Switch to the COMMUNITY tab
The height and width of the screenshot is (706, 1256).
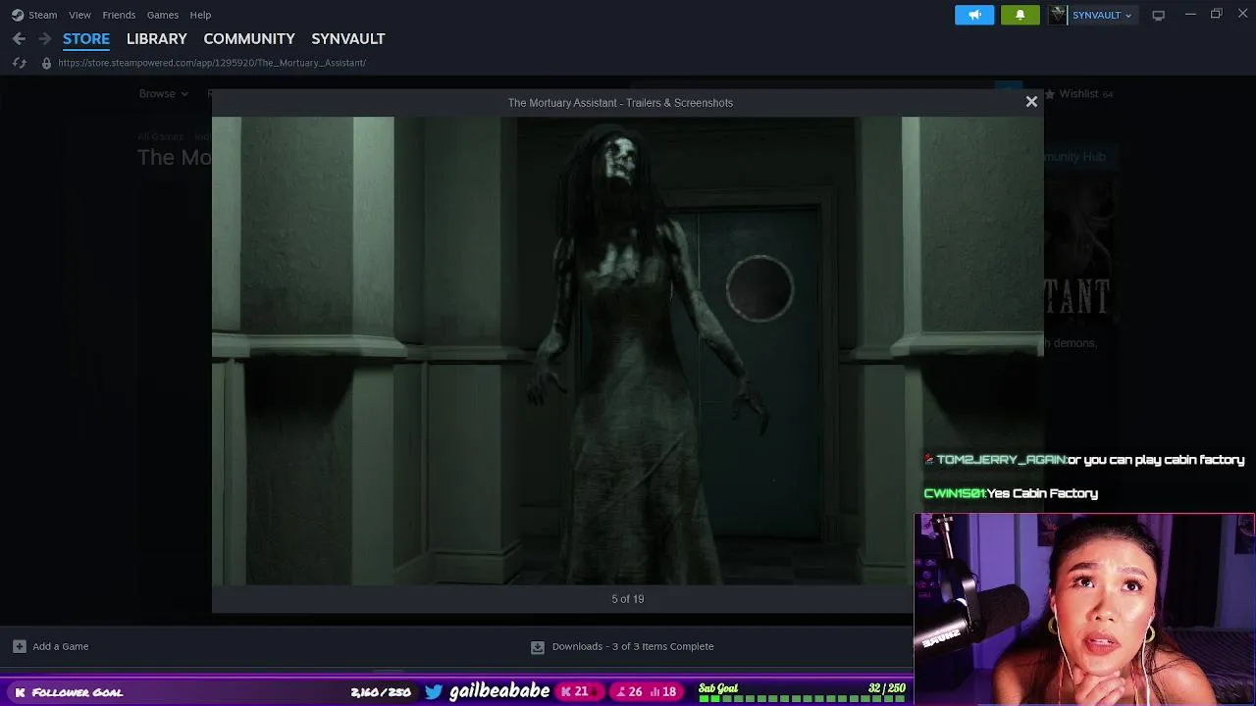pos(249,38)
